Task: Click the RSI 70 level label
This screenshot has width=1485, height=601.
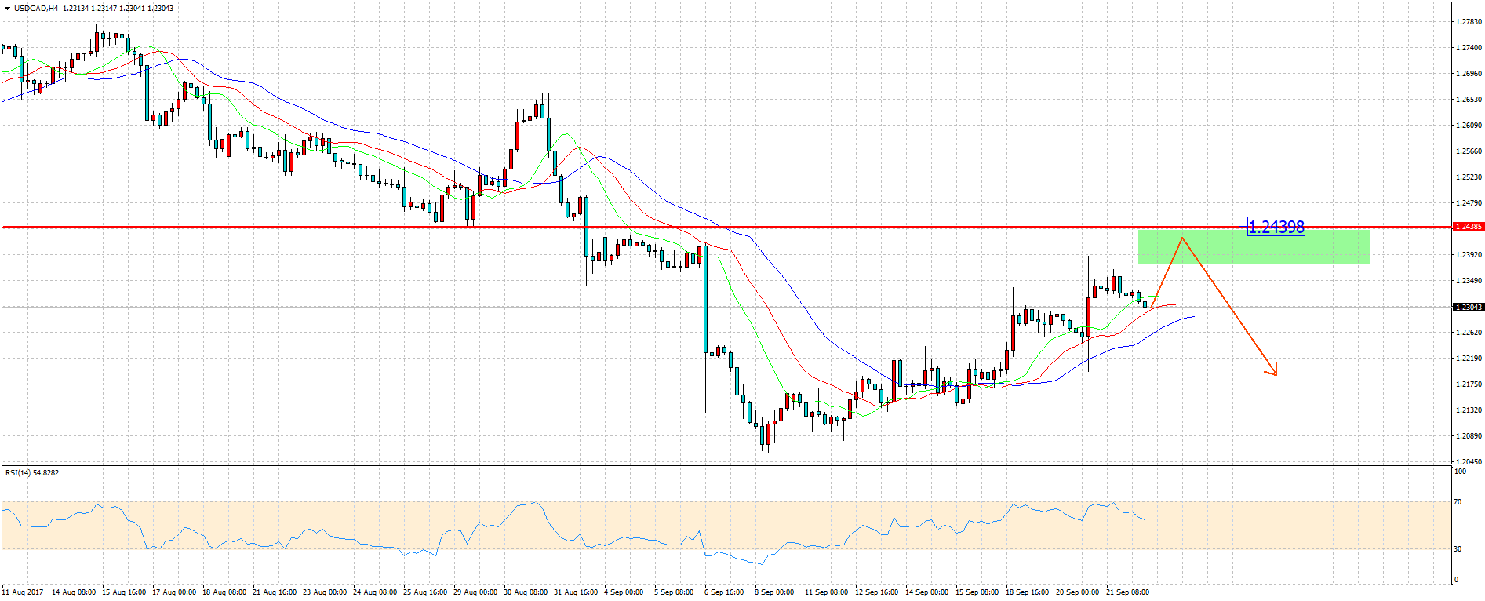Action: pyautogui.click(x=1458, y=502)
